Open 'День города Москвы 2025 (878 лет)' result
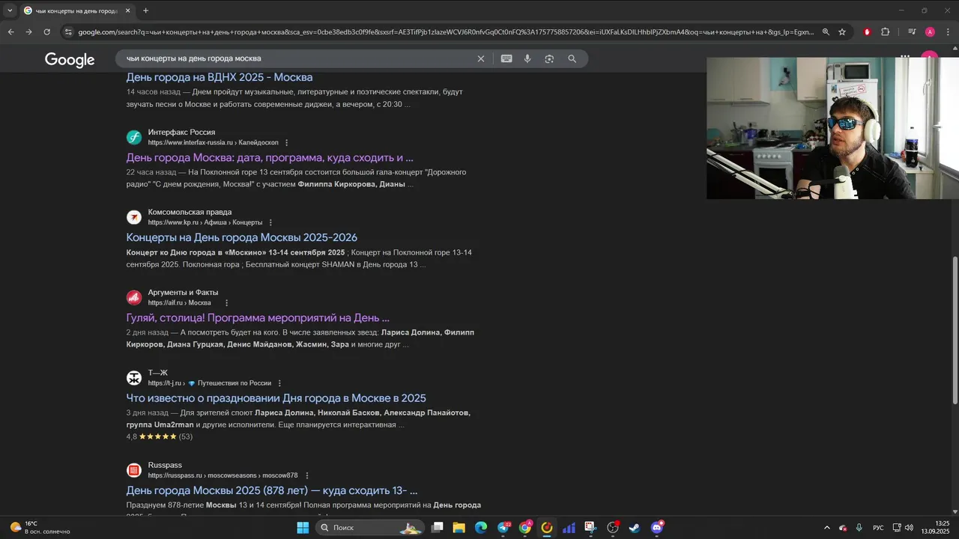Viewport: 959px width, 539px height. point(272,491)
